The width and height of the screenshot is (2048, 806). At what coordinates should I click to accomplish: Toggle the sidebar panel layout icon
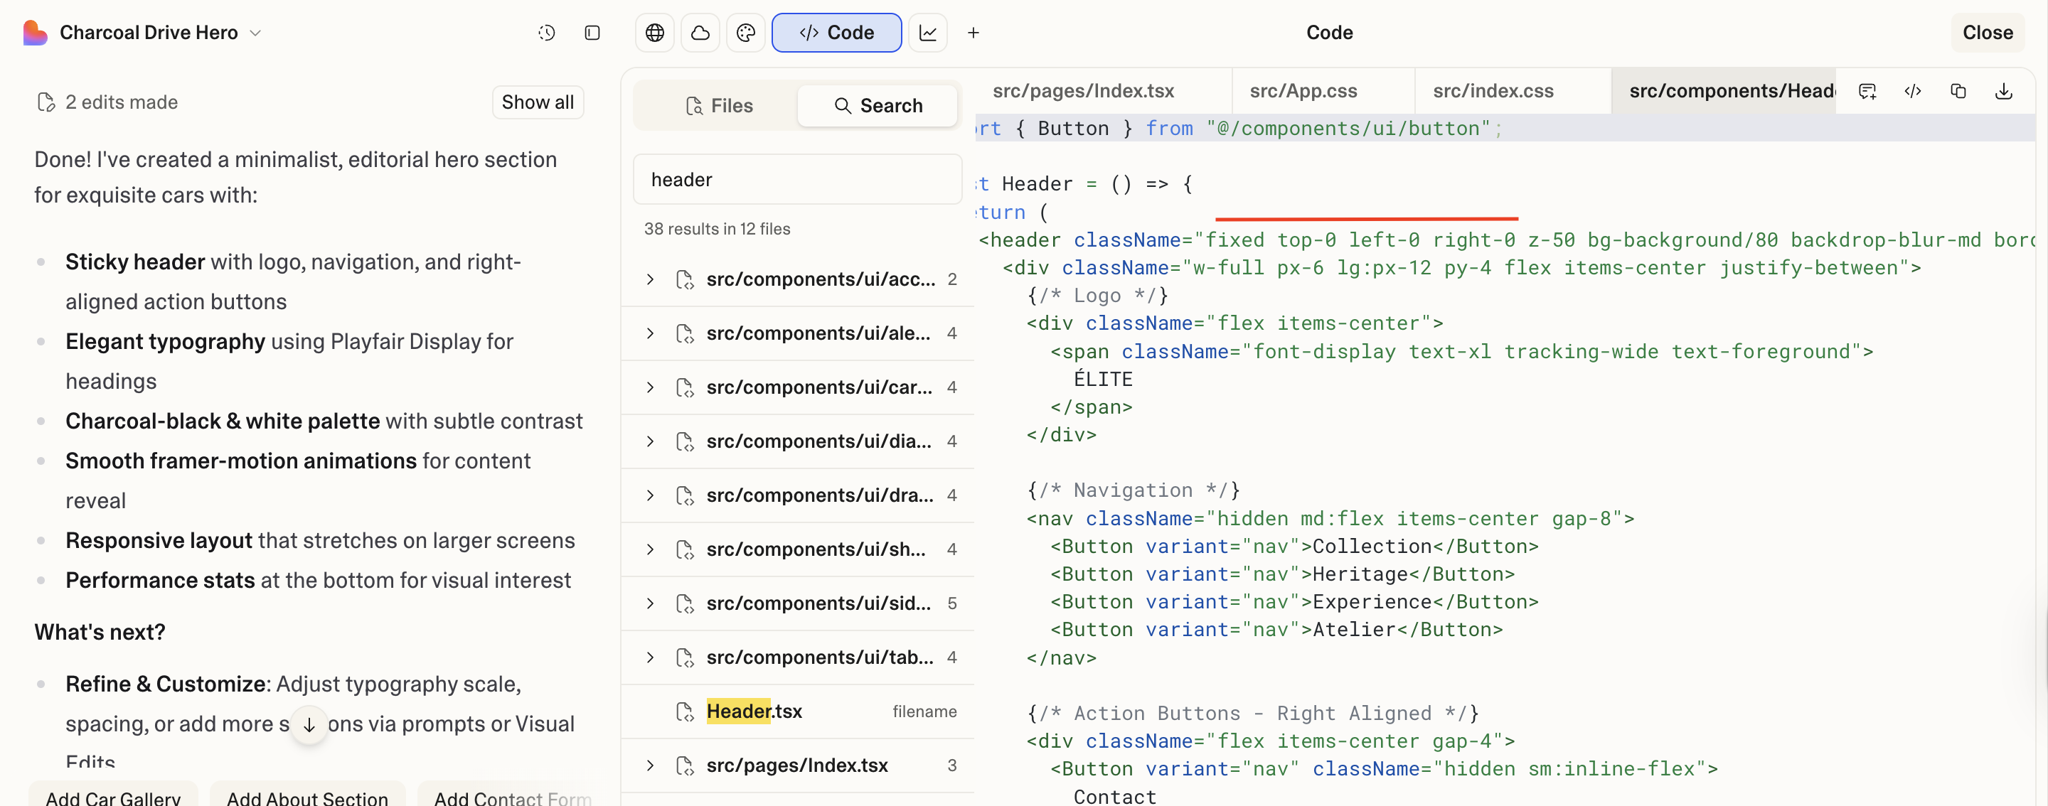tap(592, 33)
